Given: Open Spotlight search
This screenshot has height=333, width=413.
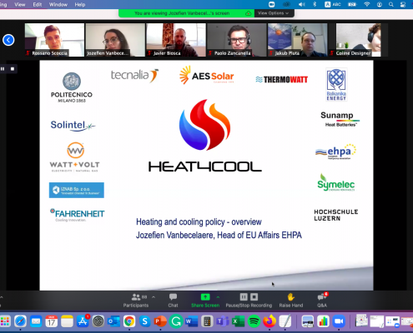Looking at the screenshot, I should coord(391,4).
